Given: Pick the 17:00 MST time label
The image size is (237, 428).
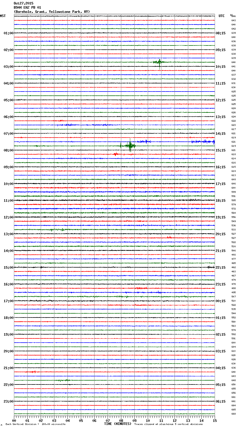Looking at the screenshot, I should coord(8,301).
